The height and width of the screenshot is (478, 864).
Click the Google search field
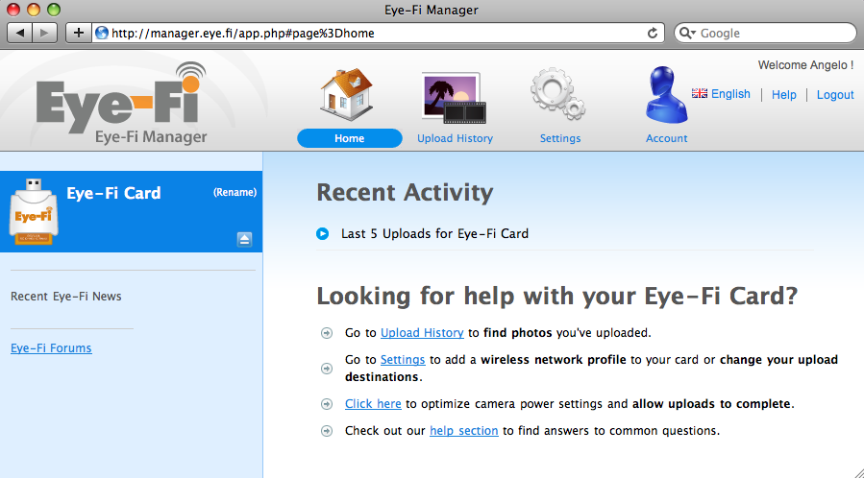tap(765, 33)
